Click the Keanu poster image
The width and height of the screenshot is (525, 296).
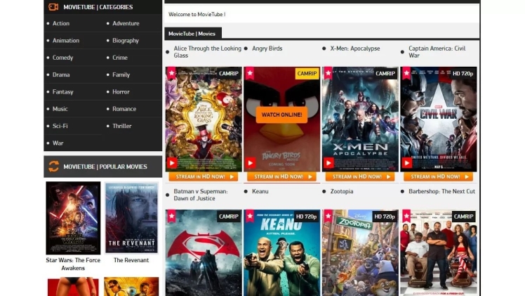(282, 253)
